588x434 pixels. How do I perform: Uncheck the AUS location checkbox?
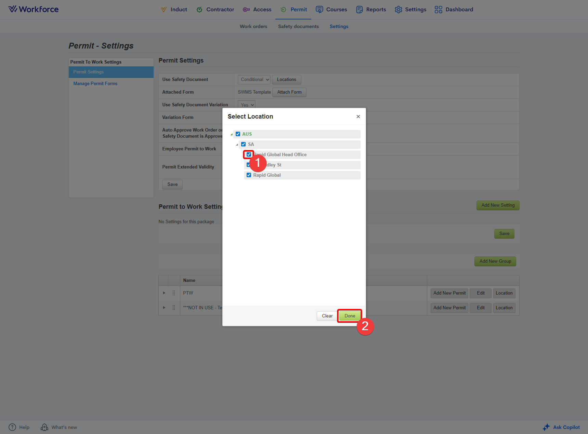click(x=238, y=134)
